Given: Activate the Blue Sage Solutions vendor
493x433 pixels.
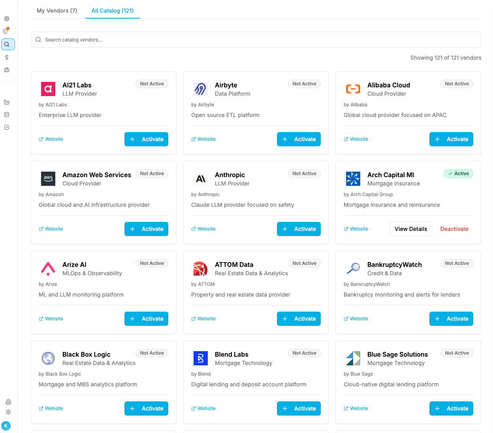Looking at the screenshot, I should coord(451,408).
